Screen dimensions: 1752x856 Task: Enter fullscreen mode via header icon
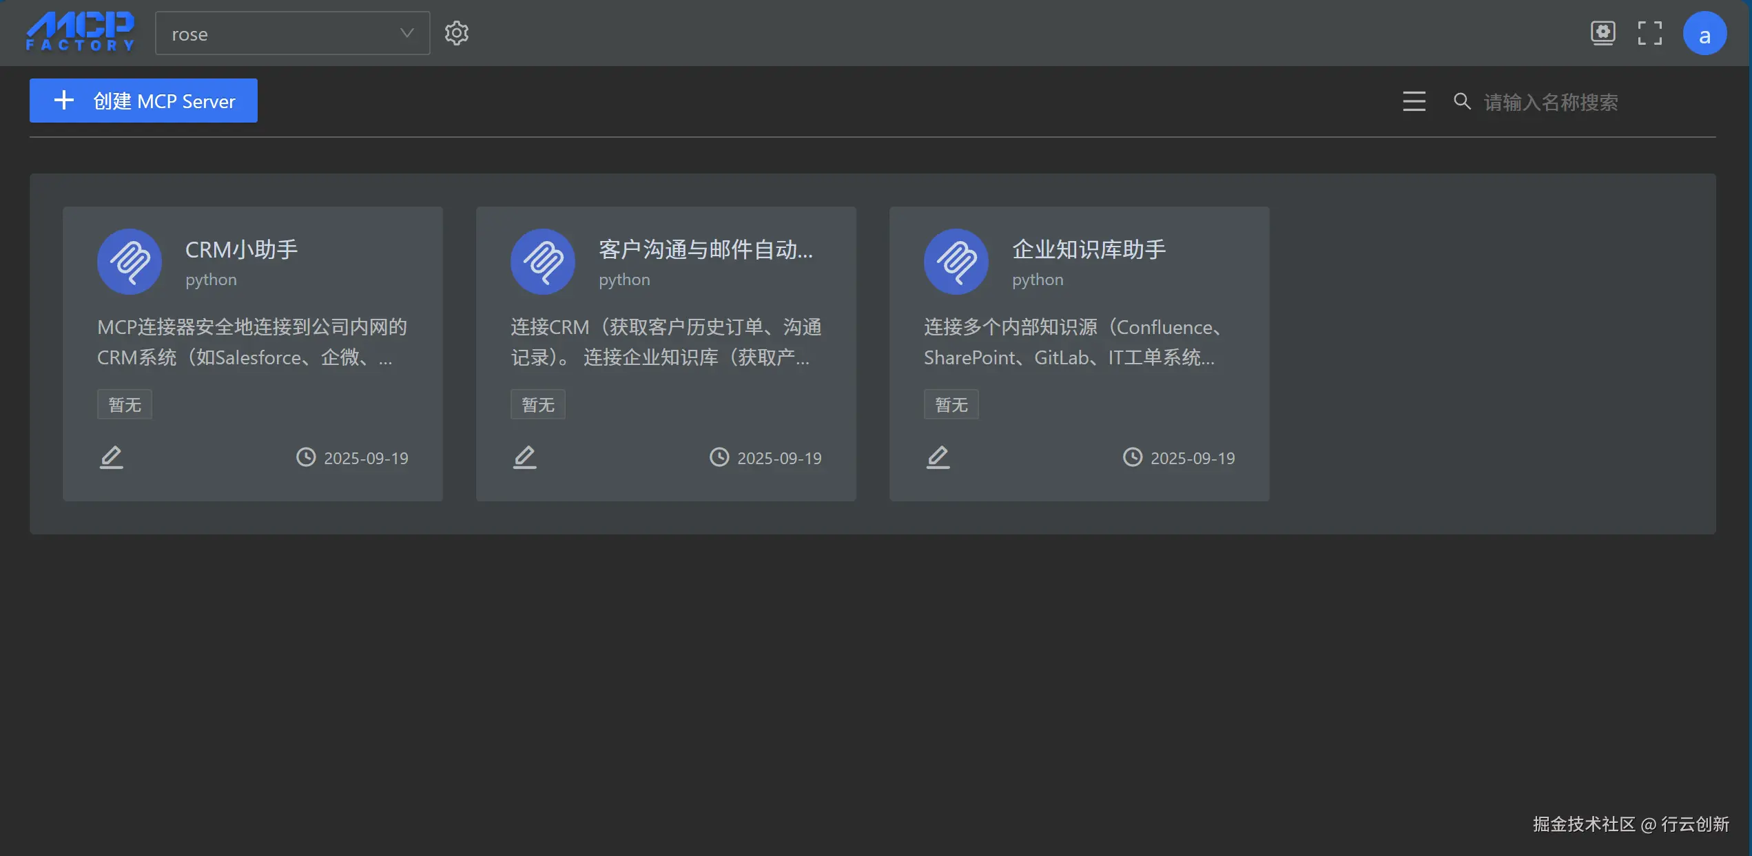(x=1649, y=32)
